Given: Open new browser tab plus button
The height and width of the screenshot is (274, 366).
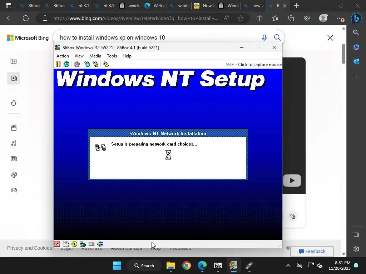Looking at the screenshot, I should pos(296,6).
